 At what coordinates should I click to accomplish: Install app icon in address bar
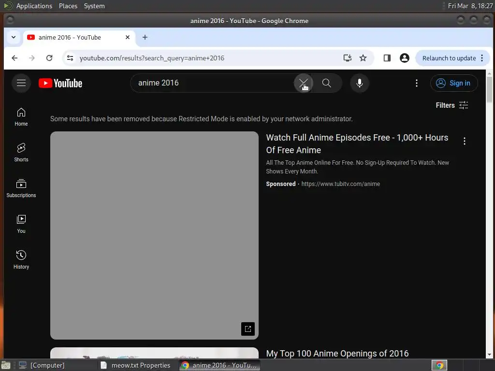347,58
